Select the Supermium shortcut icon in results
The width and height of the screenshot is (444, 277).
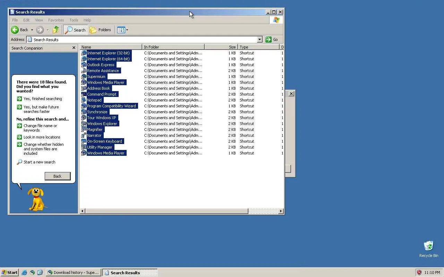tap(84, 77)
